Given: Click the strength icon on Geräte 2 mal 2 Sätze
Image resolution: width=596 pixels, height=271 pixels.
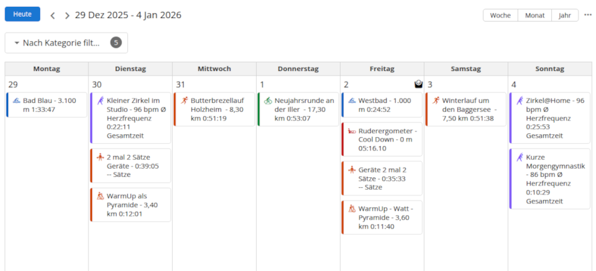Looking at the screenshot, I should [352, 170].
